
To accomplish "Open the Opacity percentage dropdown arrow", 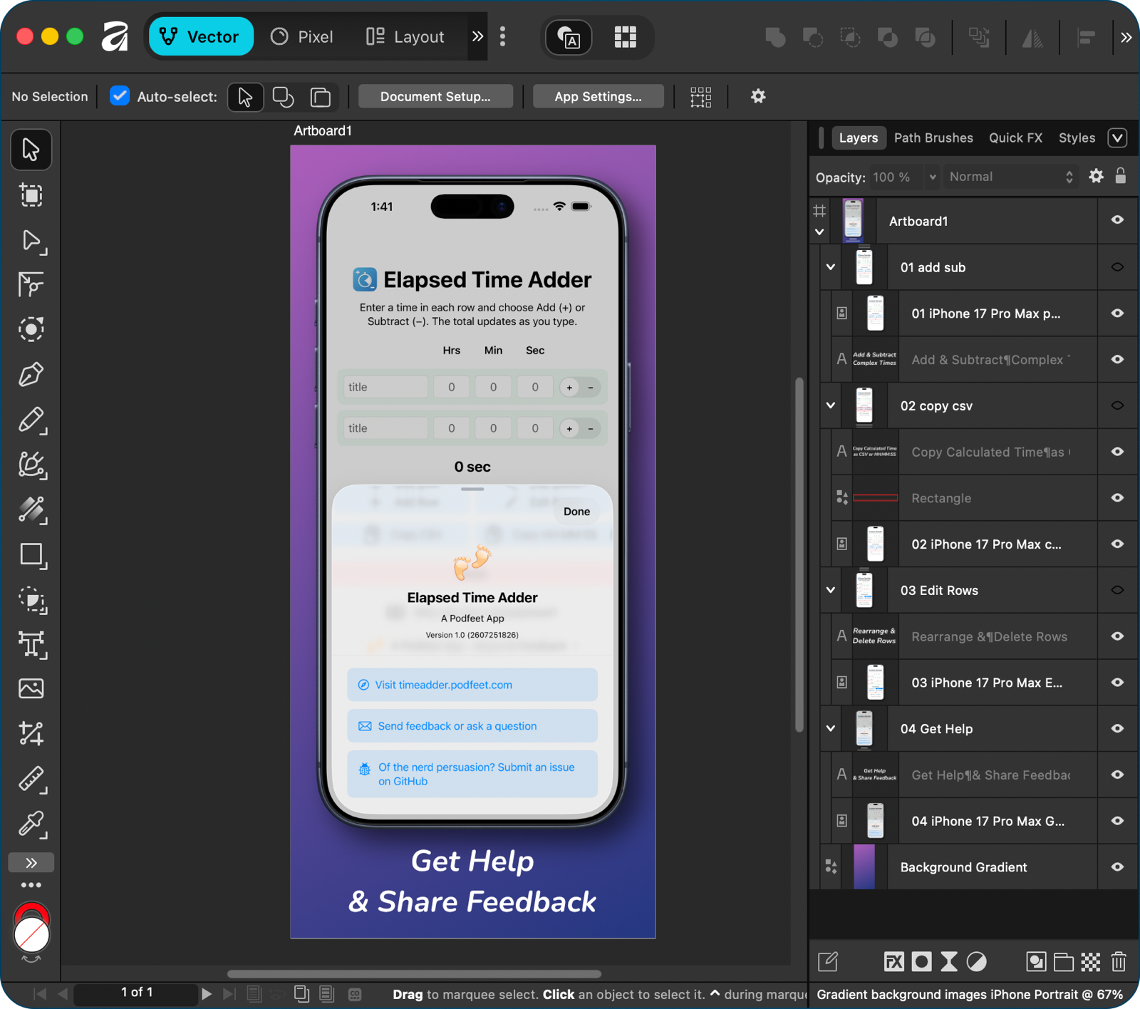I will point(932,177).
